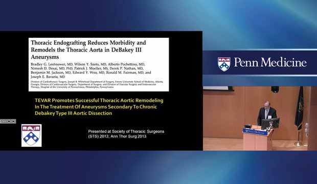Open the dotted options control on slide toolbar
Screen dimensions: 317x184
(x=4, y=121)
